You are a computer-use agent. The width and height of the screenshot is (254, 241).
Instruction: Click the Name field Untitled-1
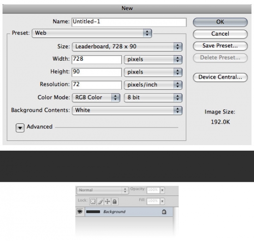[129, 22]
